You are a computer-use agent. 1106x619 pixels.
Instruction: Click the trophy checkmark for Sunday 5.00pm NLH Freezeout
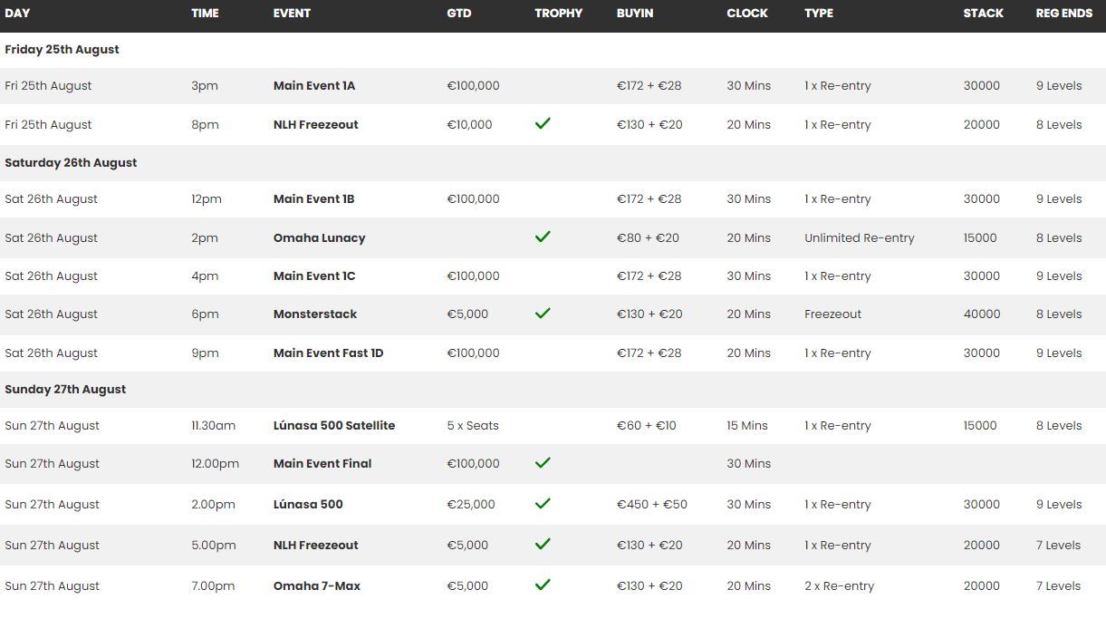(x=543, y=544)
